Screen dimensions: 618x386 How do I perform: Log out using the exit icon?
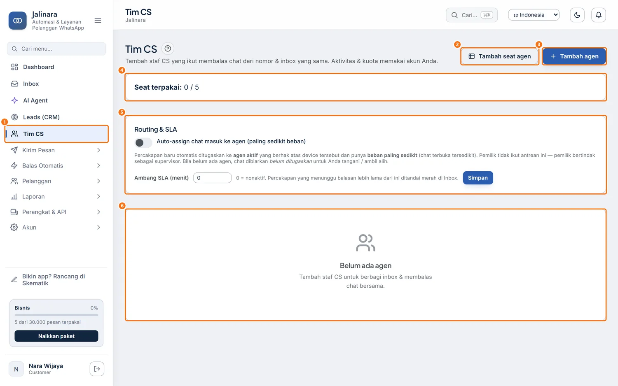point(97,369)
